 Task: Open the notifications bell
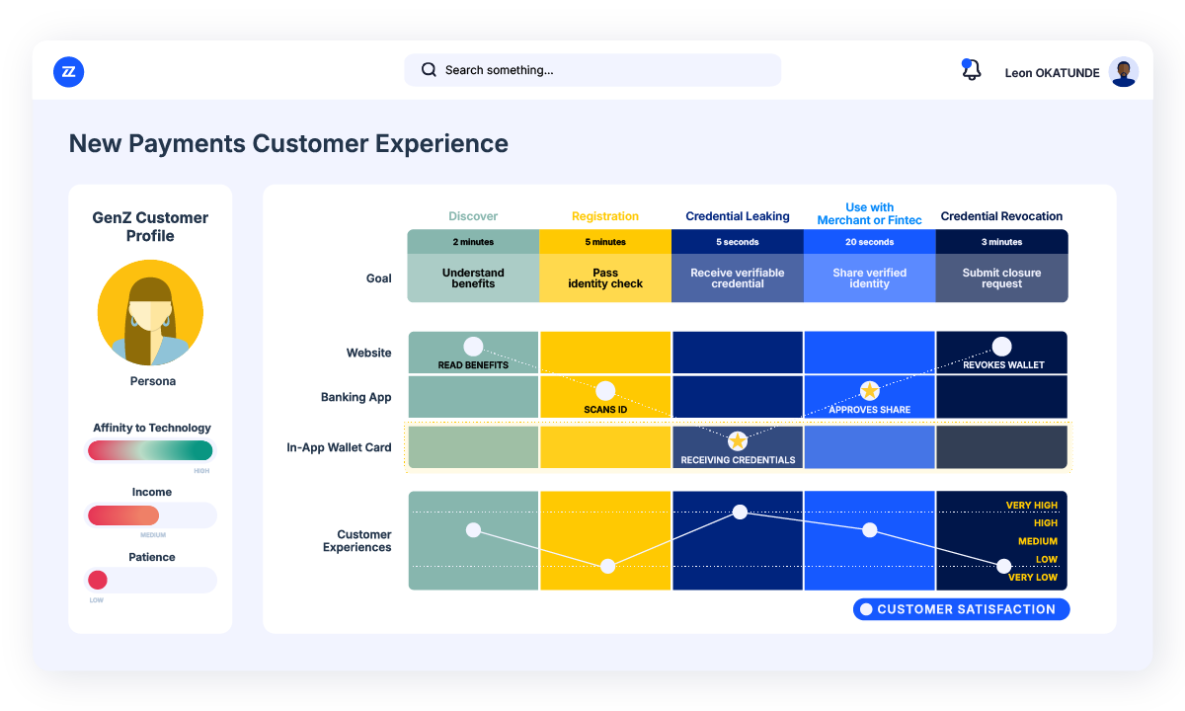[x=972, y=70]
